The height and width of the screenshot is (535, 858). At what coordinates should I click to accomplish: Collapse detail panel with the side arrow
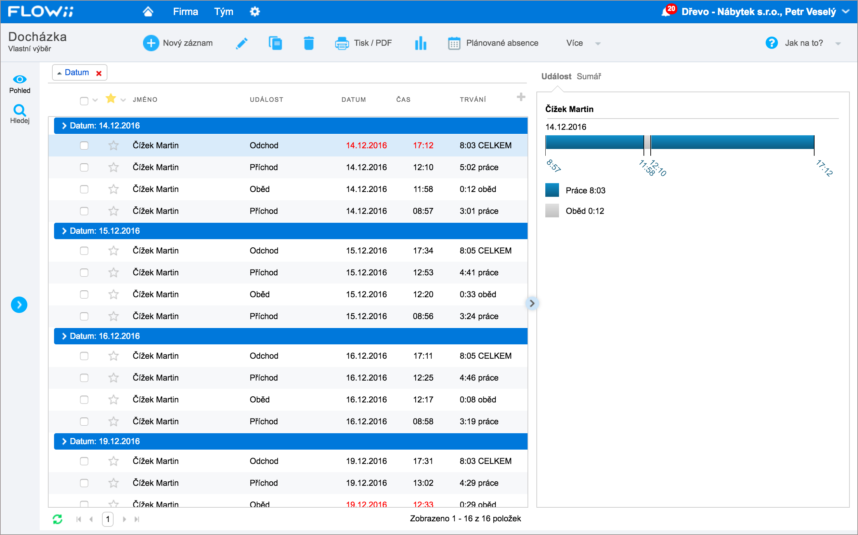532,303
